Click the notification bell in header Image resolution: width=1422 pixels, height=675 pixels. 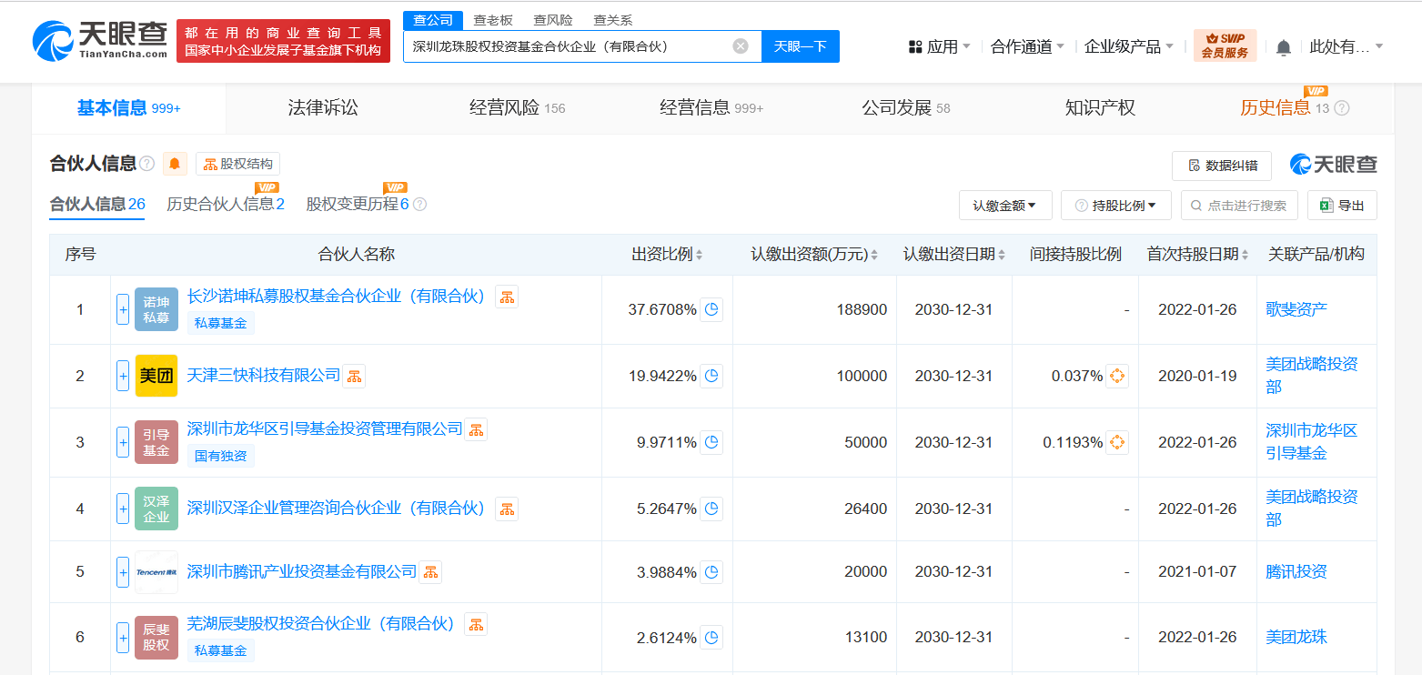point(1283,47)
